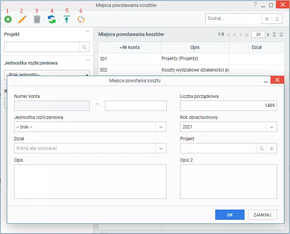Click the Projekty (Projekty) cell

195,58
